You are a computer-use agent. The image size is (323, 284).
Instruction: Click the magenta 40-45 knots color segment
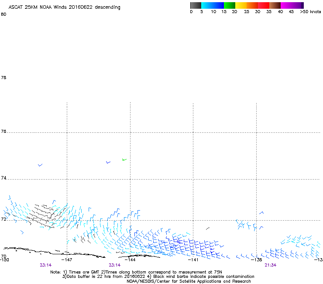286,5
